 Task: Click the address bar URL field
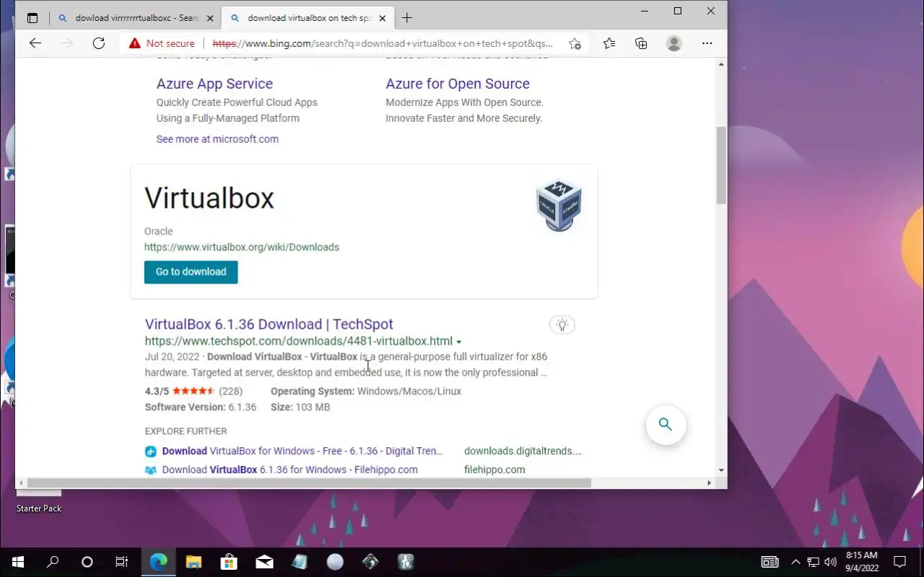pos(382,43)
